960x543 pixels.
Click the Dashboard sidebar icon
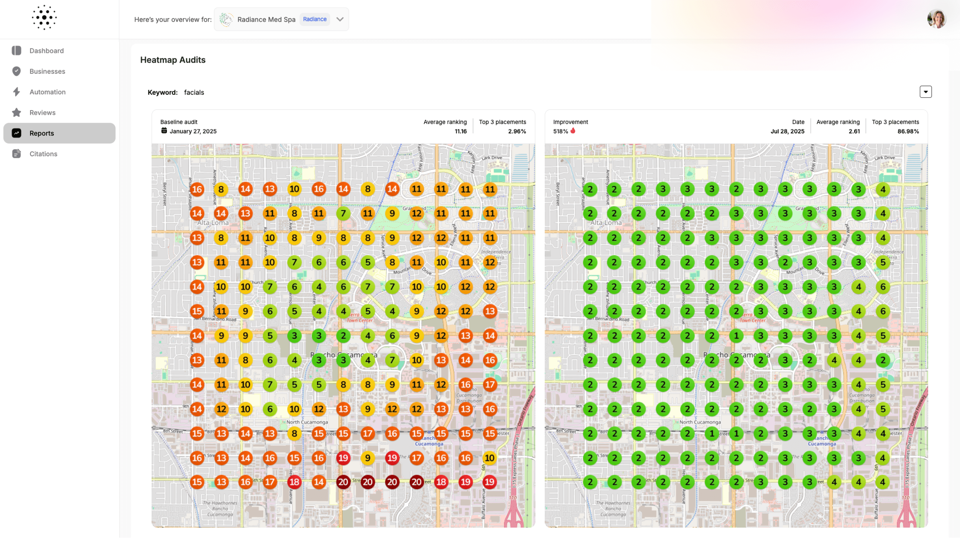tap(16, 51)
